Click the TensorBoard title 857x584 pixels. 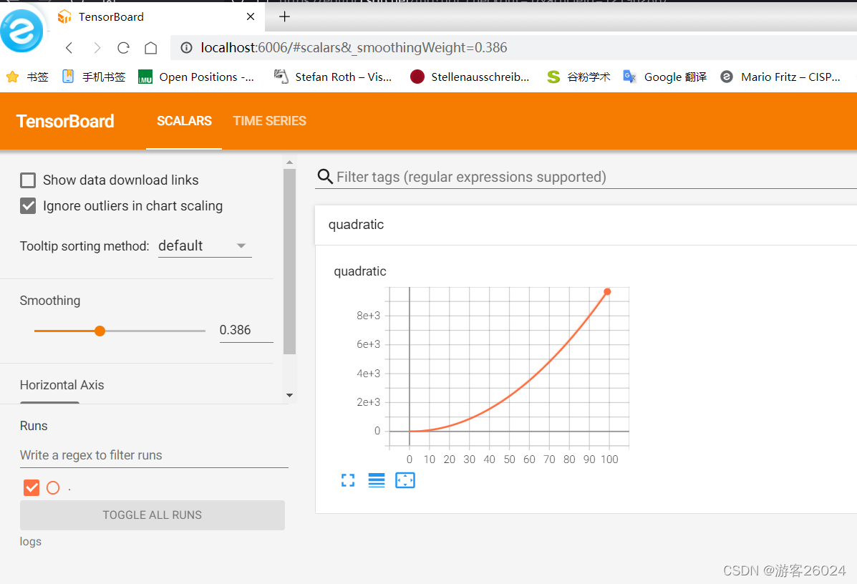[65, 121]
